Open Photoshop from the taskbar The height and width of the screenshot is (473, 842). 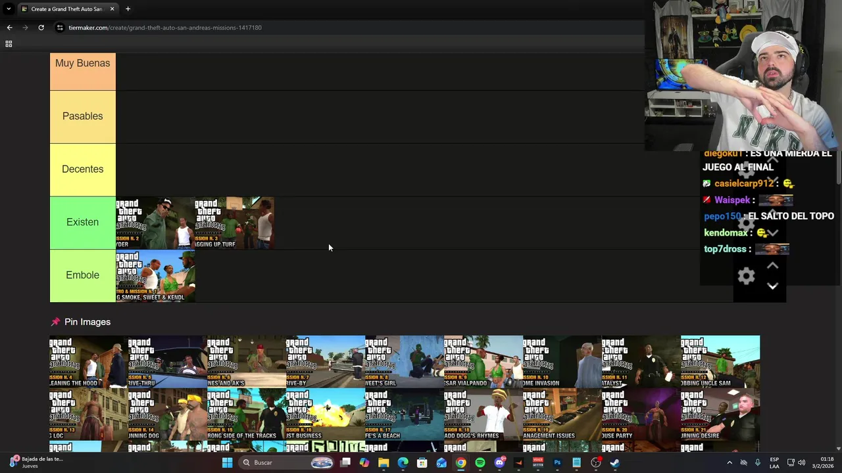tap(557, 462)
